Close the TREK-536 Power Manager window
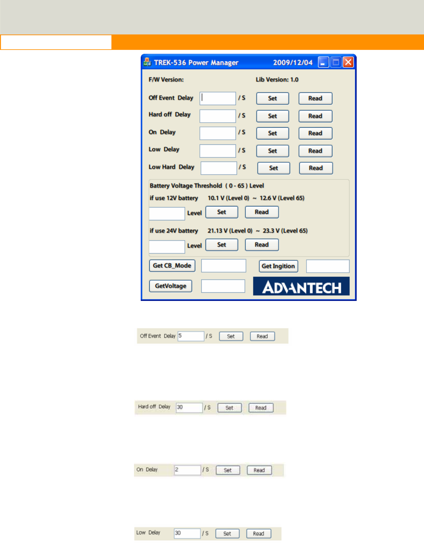This screenshot has width=424, height=543. click(348, 62)
